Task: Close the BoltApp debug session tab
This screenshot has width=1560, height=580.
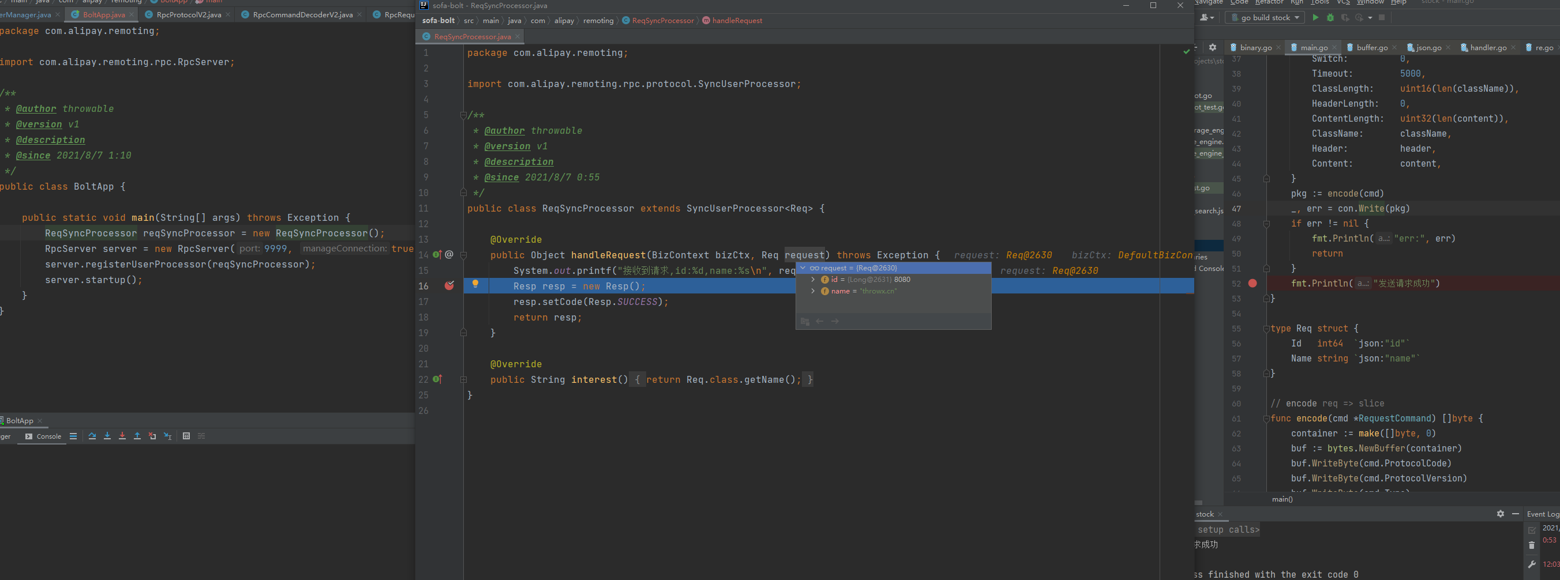Action: click(x=40, y=421)
